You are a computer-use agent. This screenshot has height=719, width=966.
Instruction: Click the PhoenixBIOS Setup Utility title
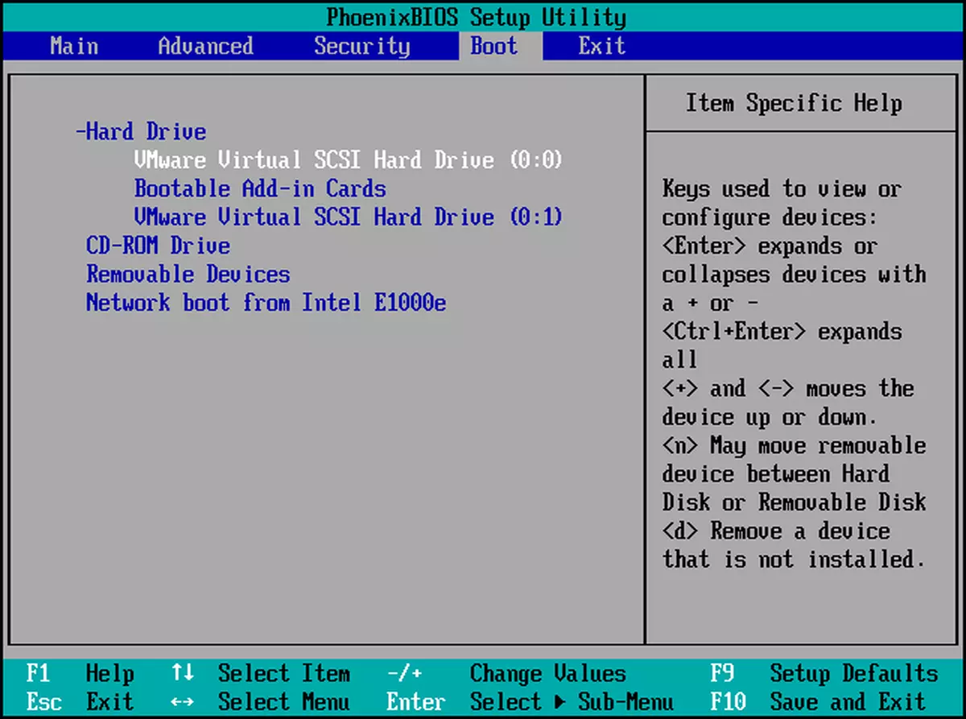click(x=482, y=17)
